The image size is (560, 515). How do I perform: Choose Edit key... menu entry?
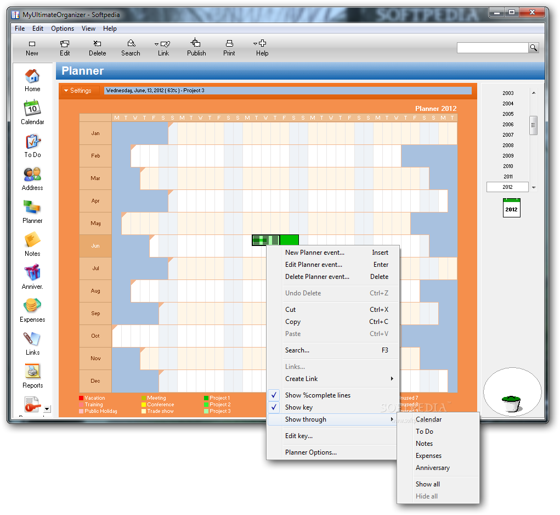[x=332, y=436]
